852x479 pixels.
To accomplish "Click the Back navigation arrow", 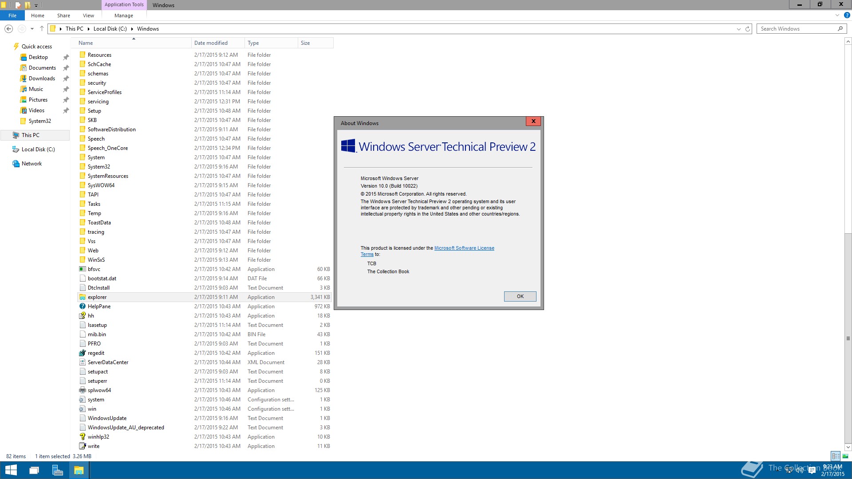I will 8,29.
